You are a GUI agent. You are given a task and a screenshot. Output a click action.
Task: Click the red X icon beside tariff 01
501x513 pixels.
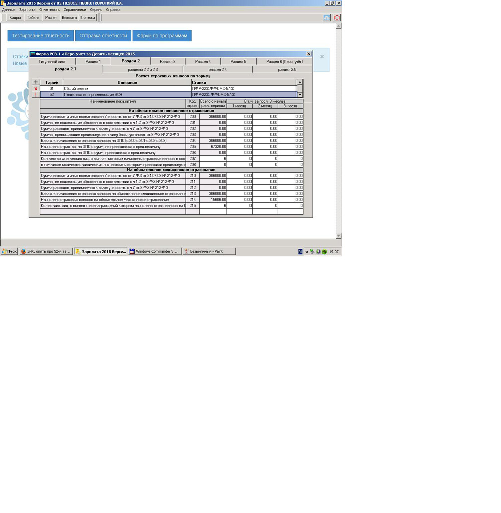pos(36,89)
